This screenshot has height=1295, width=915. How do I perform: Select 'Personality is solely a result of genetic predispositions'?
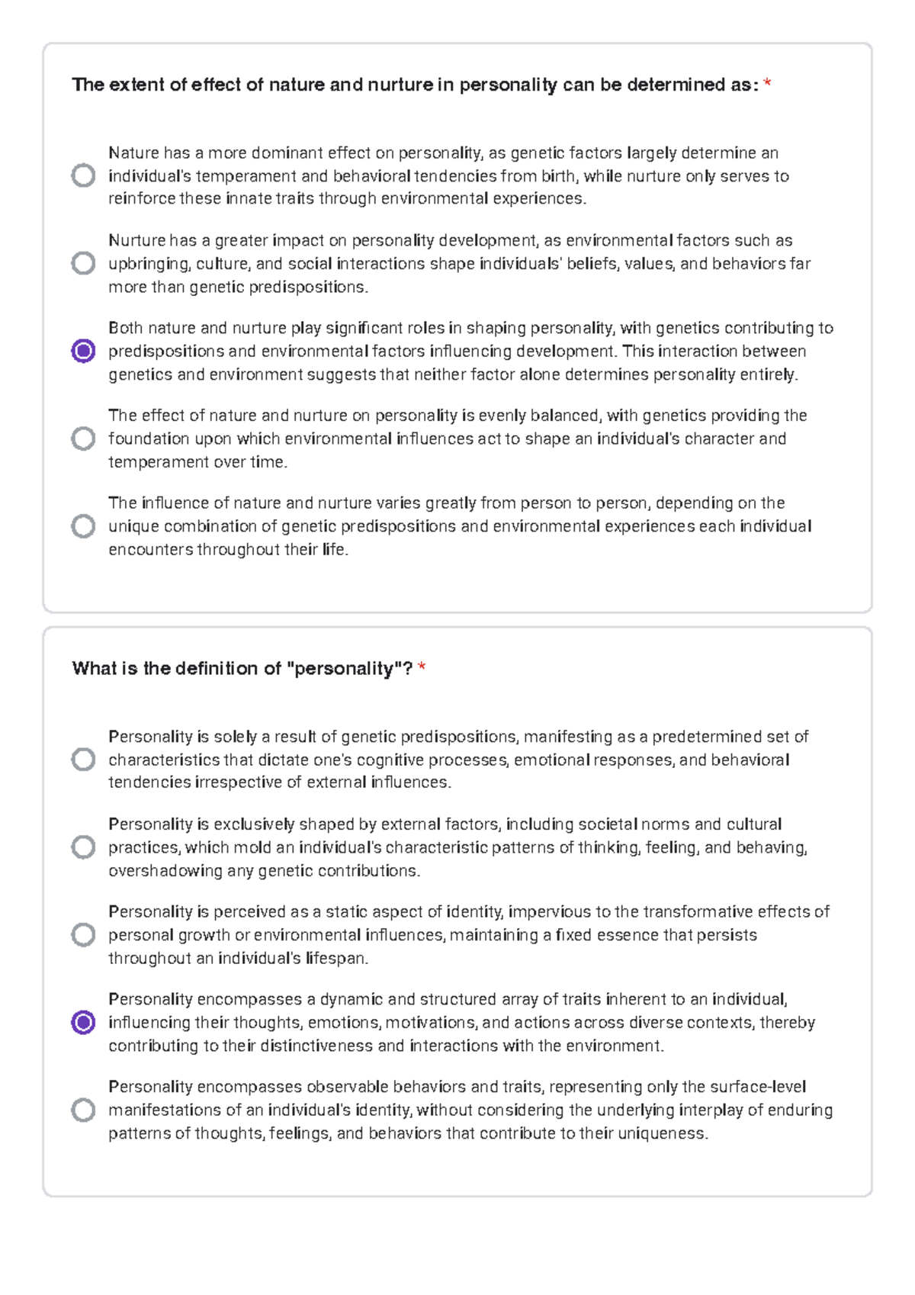[x=83, y=759]
